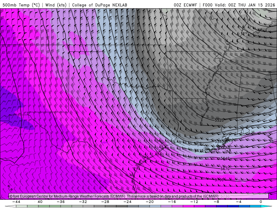Click the 0 value at color bar end
Screen dimensions: 277x208
pos(261,201)
